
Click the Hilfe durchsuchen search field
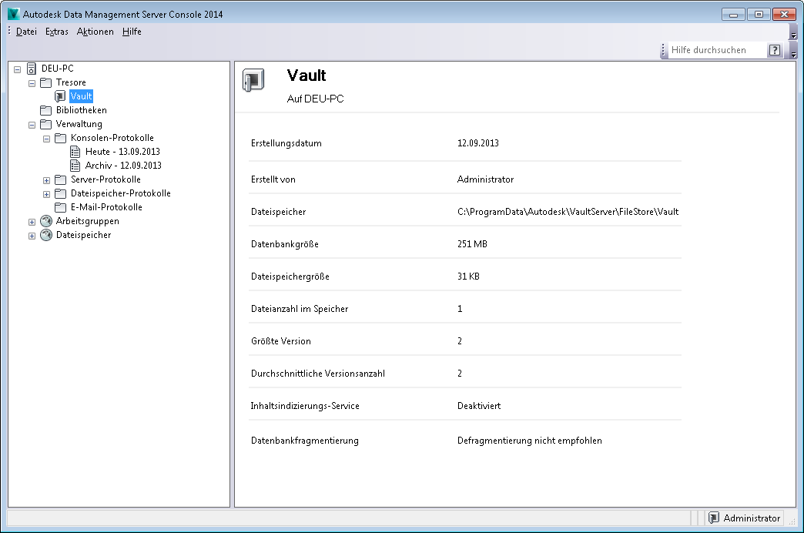point(716,51)
